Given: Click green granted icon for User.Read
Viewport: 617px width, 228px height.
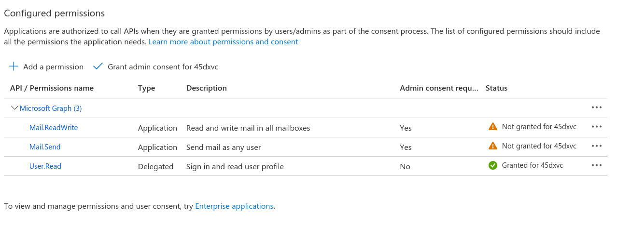Looking at the screenshot, I should (x=492, y=165).
